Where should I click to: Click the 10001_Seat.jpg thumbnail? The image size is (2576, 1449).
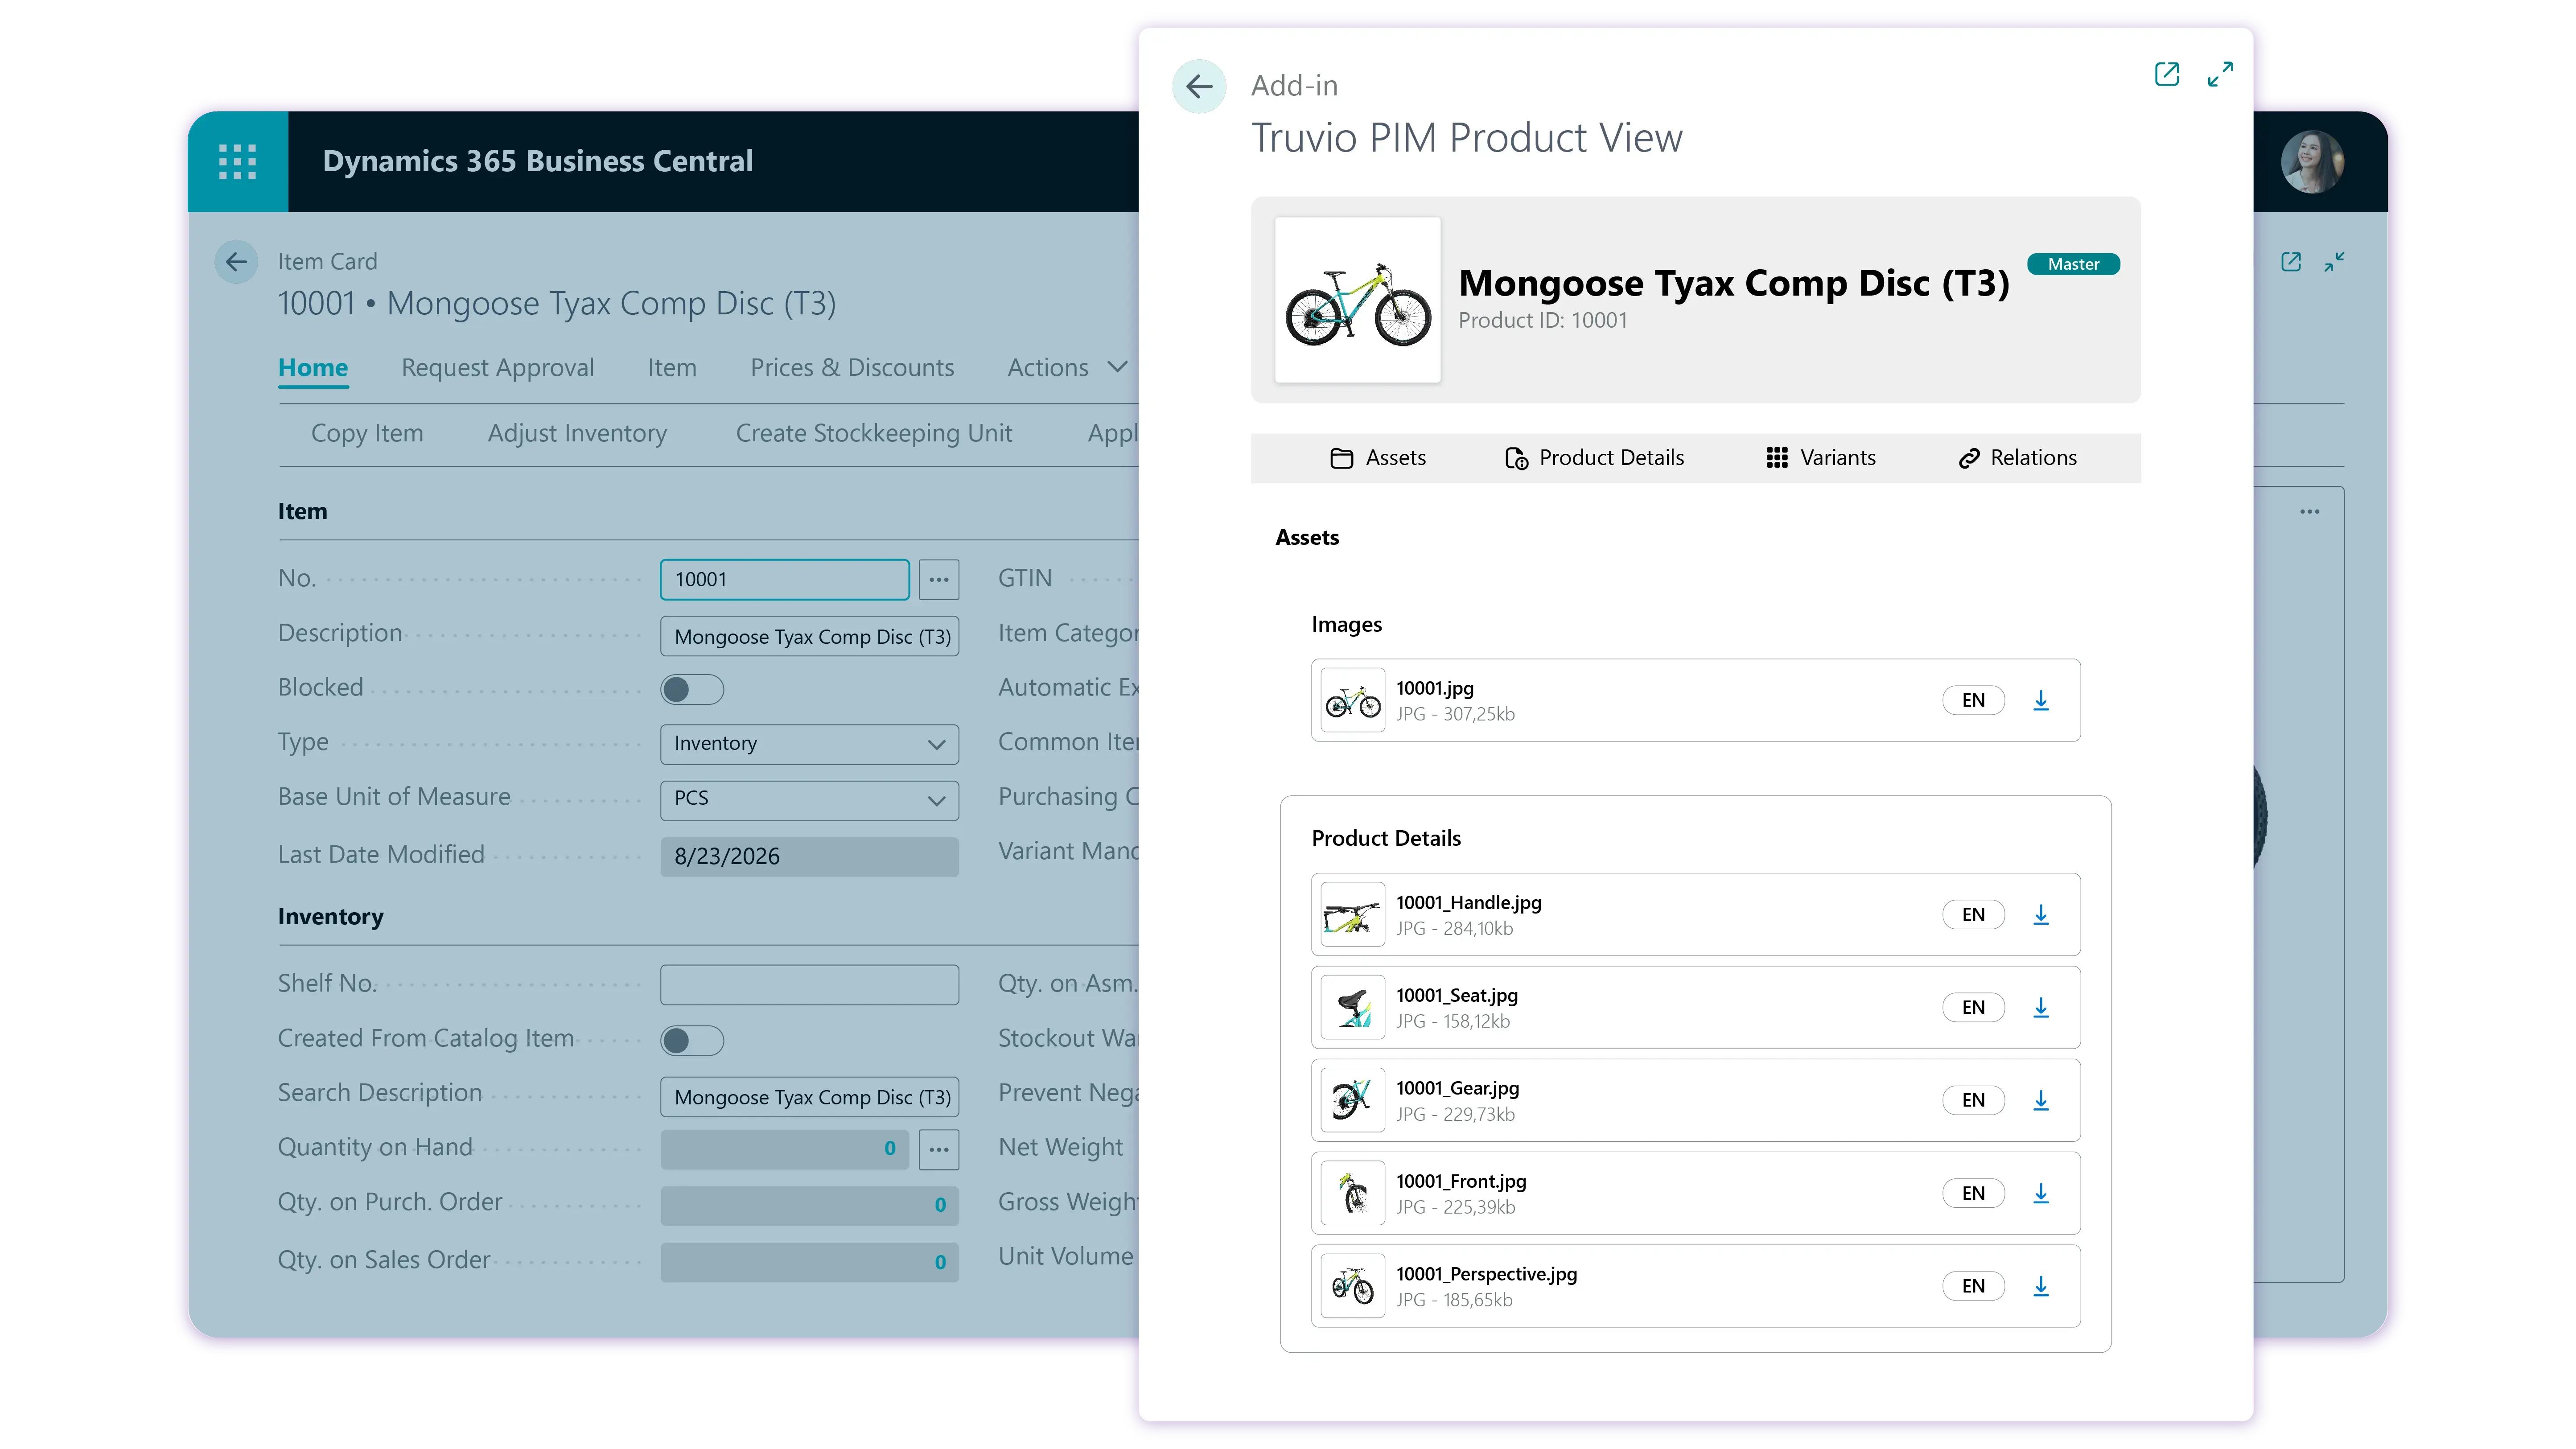[1353, 1008]
